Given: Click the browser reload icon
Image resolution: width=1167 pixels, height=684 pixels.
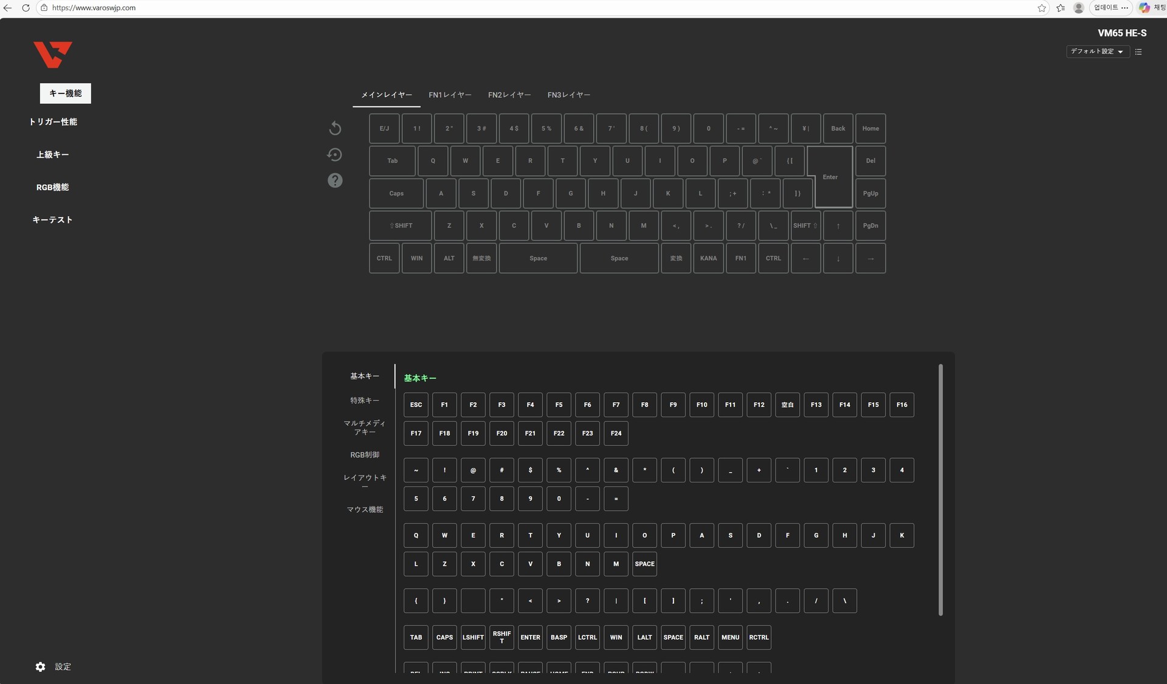Looking at the screenshot, I should (26, 8).
